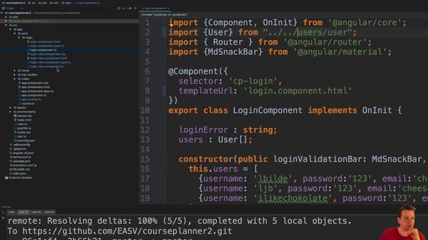
Task: Click the External Libraries icon in the tree
Action: pyautogui.click(x=6, y=178)
